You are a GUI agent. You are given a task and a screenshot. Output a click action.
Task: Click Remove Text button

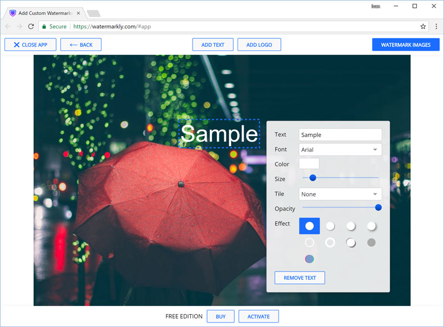pyautogui.click(x=300, y=278)
